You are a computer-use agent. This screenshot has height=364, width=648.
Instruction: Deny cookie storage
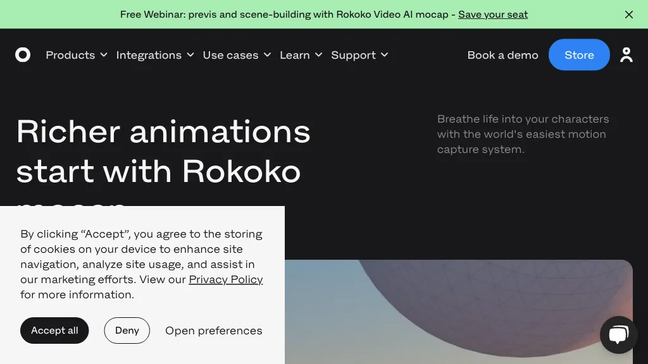tap(127, 331)
